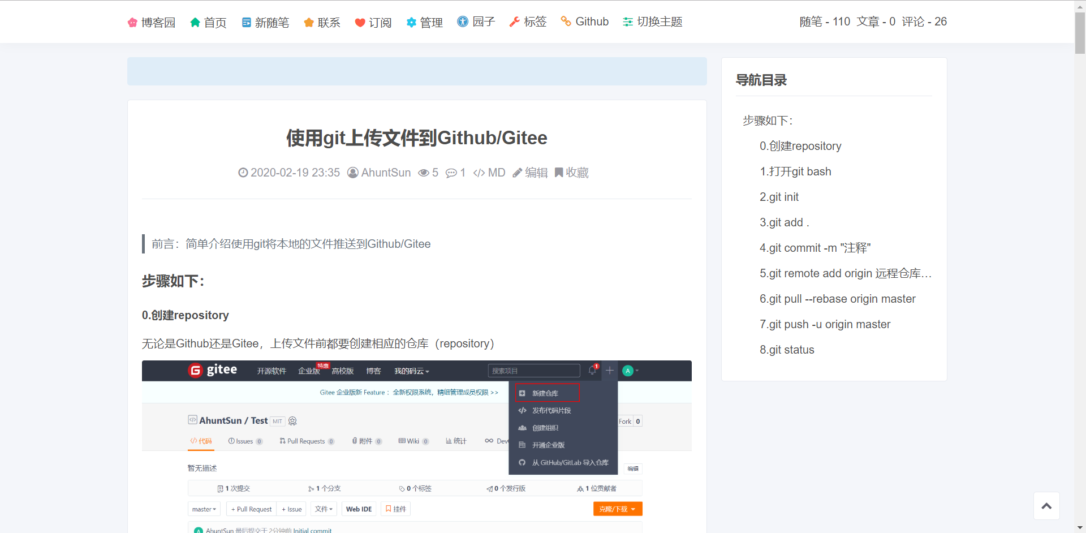Screen dimensions: 1086x533
Task: Click the pencil 编辑 icon
Action: [517, 173]
